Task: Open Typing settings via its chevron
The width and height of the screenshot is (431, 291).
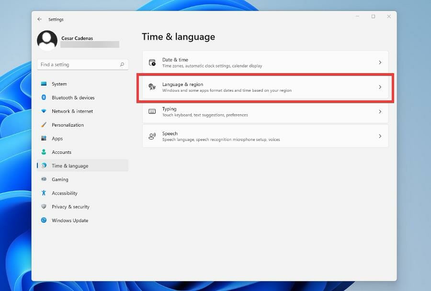Action: pyautogui.click(x=380, y=112)
